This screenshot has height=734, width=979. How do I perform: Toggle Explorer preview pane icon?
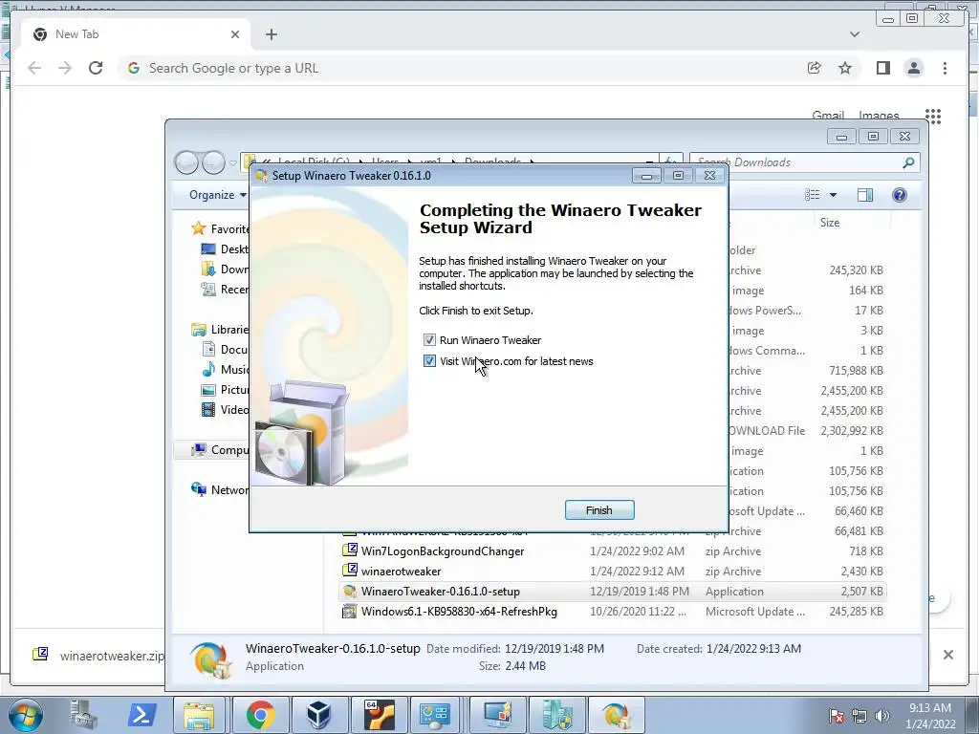pyautogui.click(x=864, y=195)
